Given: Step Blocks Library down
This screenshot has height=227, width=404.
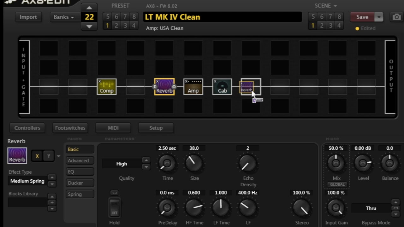Looking at the screenshot, I should 52,208.
